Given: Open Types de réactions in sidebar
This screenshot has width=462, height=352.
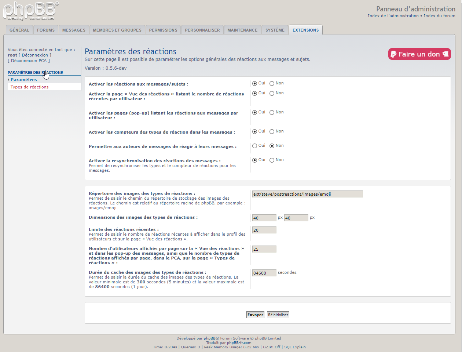Looking at the screenshot, I should 29,87.
